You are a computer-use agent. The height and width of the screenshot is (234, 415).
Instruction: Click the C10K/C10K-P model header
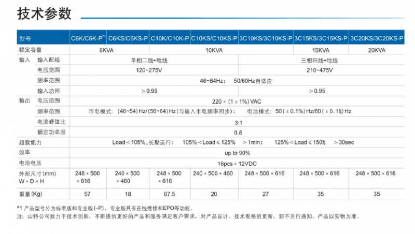[x=170, y=39]
